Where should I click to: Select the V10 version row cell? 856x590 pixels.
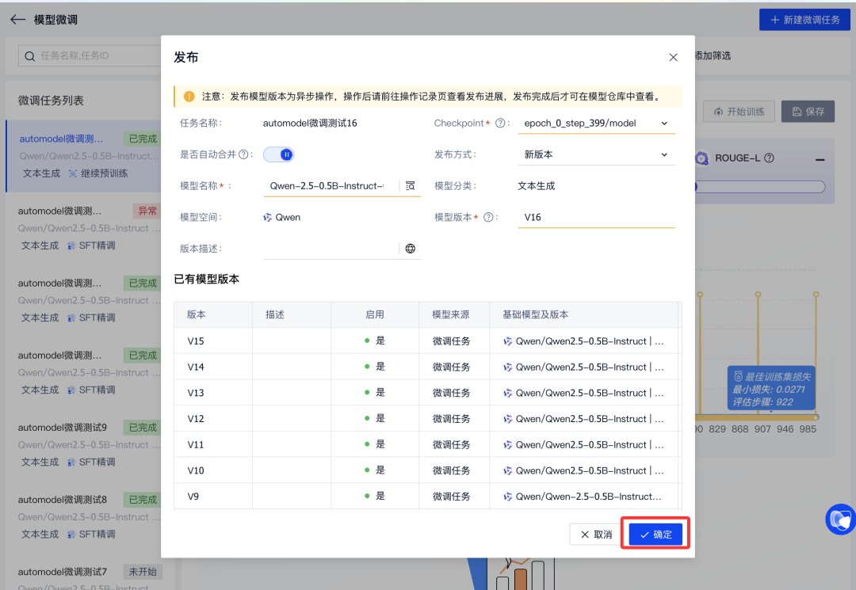click(213, 470)
